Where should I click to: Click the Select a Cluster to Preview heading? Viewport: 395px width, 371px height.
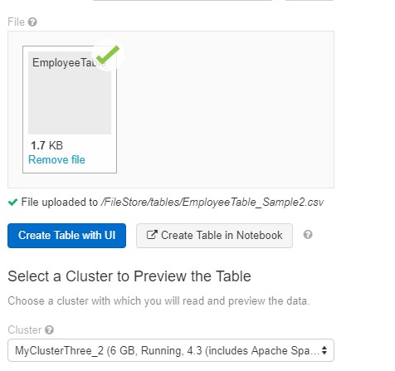[129, 276]
